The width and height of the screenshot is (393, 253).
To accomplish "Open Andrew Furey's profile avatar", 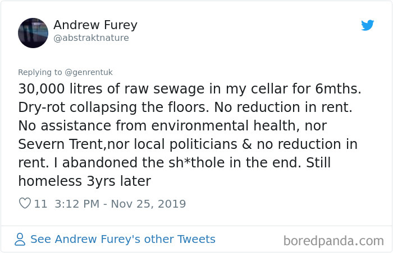I will point(33,32).
